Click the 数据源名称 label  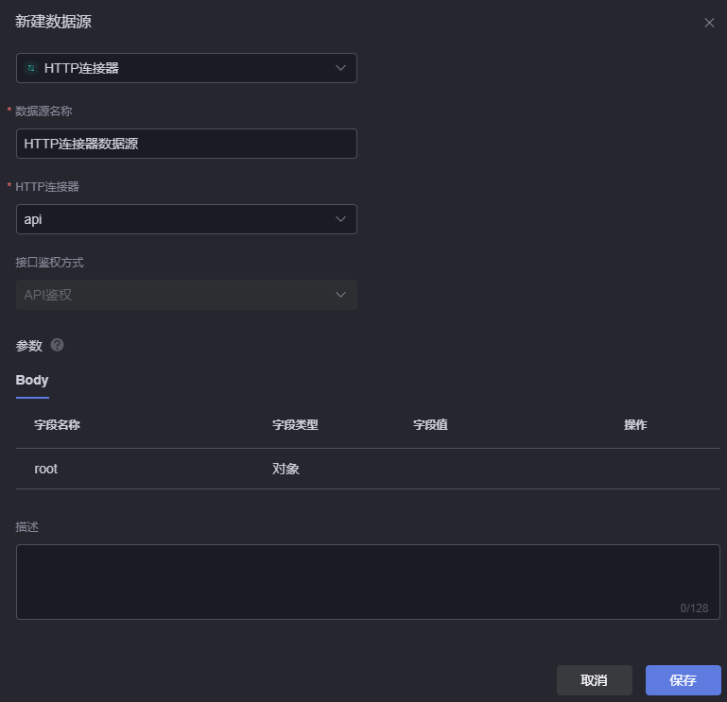point(43,111)
